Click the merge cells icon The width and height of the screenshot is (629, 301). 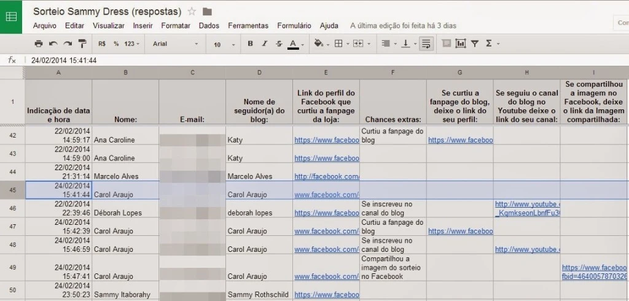click(x=358, y=44)
